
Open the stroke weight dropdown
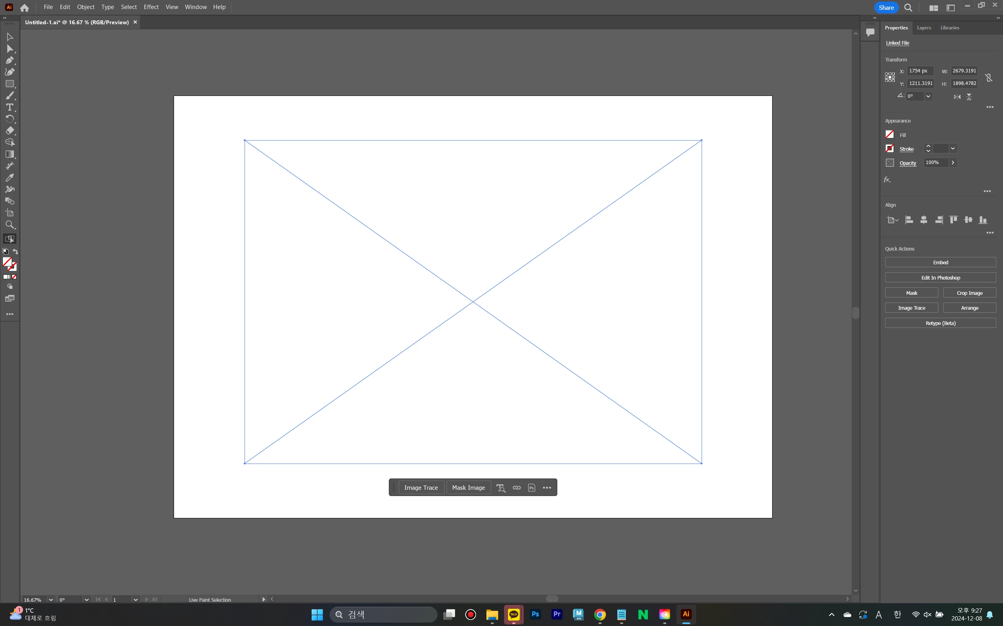coord(953,149)
